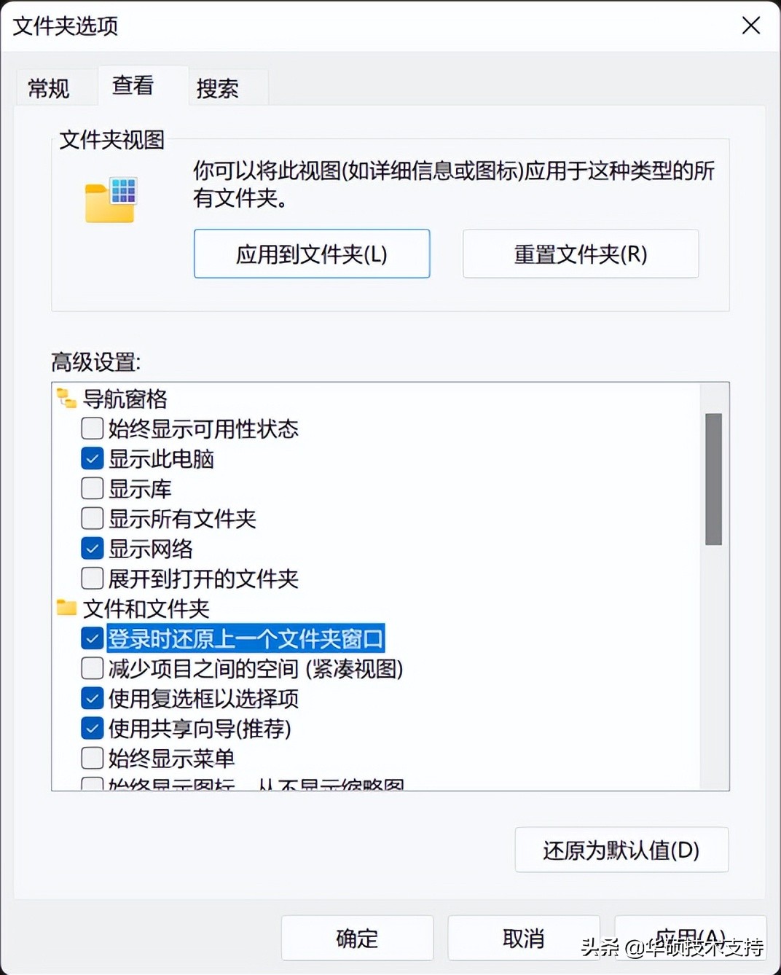781x975 pixels.
Task: Click the 导航窗格 tree icon
Action: (66, 397)
